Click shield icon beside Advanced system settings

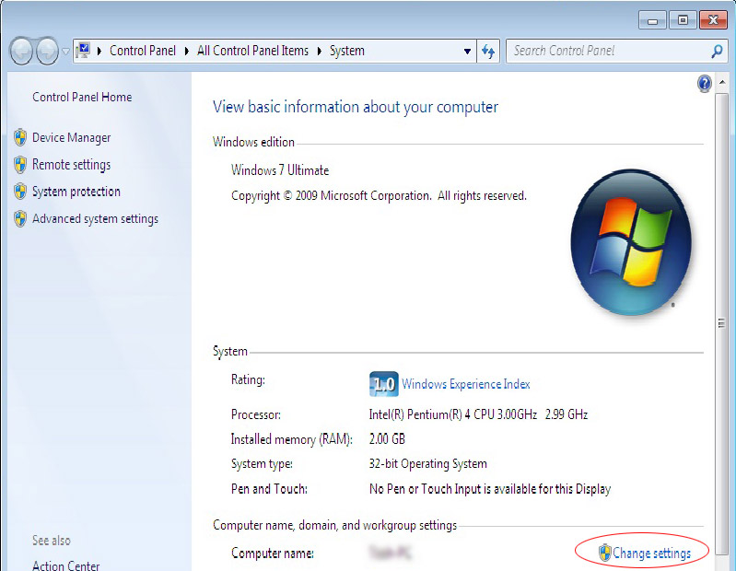tap(20, 218)
